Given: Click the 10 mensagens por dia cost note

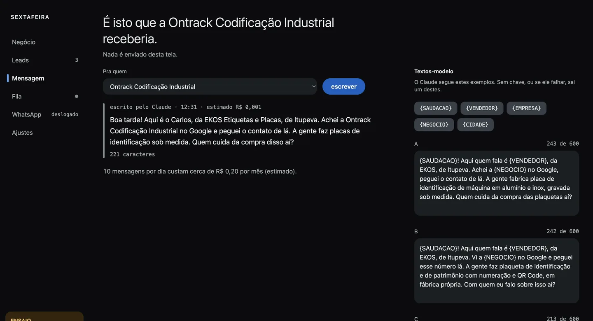Looking at the screenshot, I should pos(200,171).
